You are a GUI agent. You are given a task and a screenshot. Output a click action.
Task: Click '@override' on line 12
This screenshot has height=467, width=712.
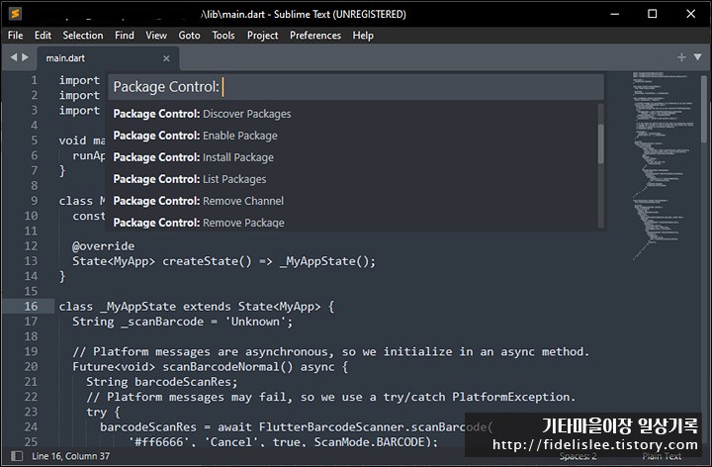(x=103, y=246)
